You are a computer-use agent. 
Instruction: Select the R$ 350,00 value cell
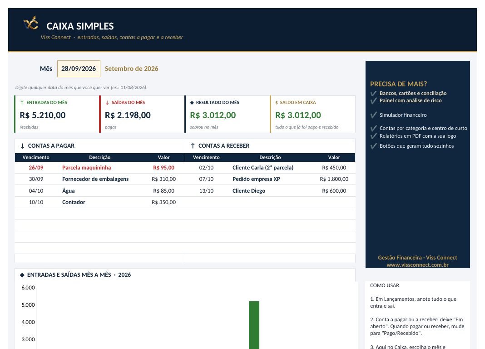(163, 202)
